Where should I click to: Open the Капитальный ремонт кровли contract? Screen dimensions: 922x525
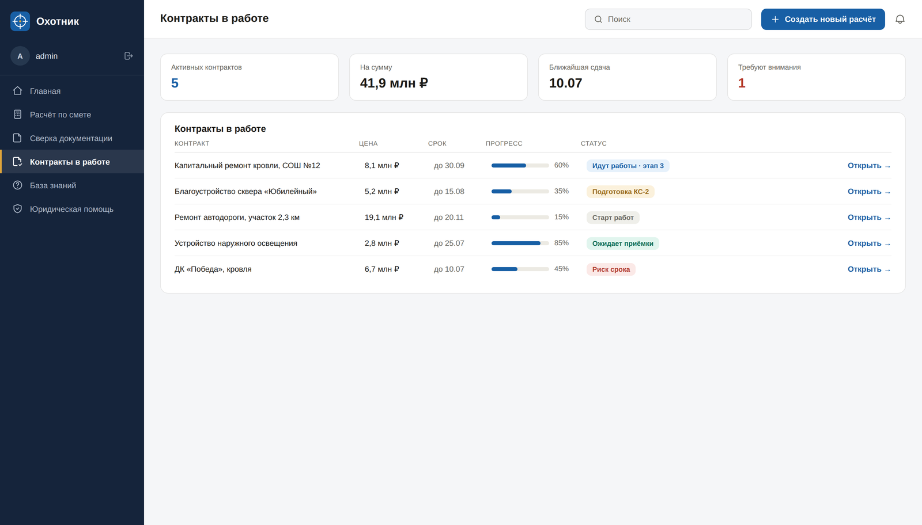pos(869,166)
